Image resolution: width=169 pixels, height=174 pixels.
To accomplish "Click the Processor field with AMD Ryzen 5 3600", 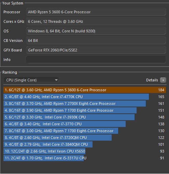I will tap(96, 12).
